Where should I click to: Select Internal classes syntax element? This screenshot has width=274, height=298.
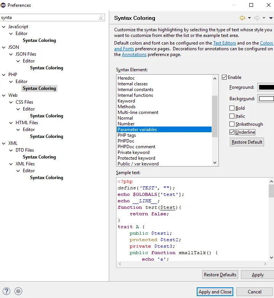click(x=164, y=84)
